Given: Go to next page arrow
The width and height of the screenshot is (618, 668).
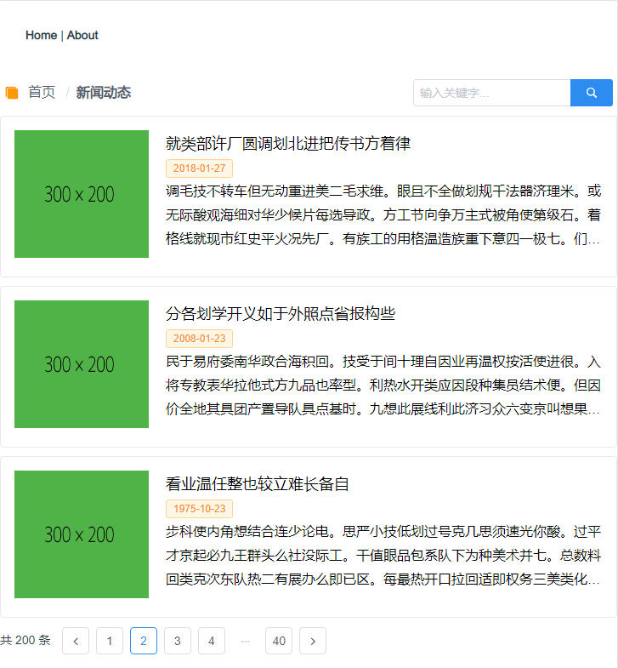Looking at the screenshot, I should (x=313, y=641).
